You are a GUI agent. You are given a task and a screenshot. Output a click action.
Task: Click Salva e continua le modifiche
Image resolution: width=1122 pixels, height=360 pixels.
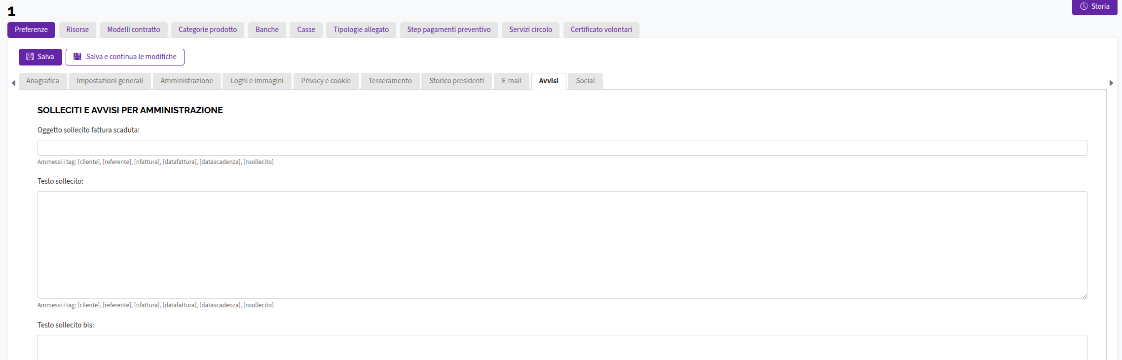coord(125,57)
